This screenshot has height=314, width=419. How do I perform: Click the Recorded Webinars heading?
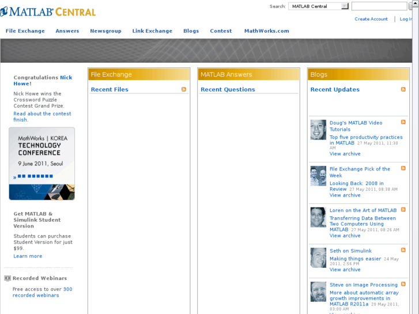coord(40,278)
